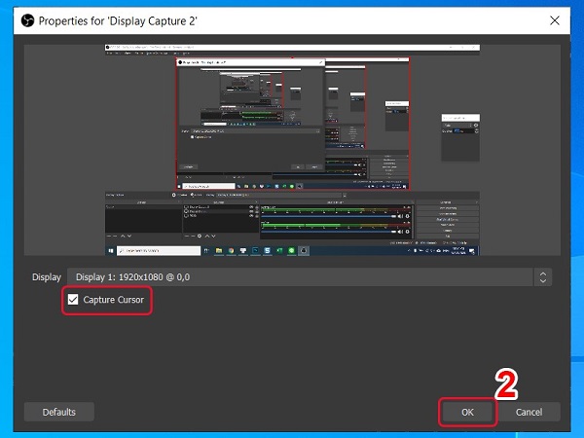Click the OBS logo in the title bar
The image size is (584, 438).
26,19
